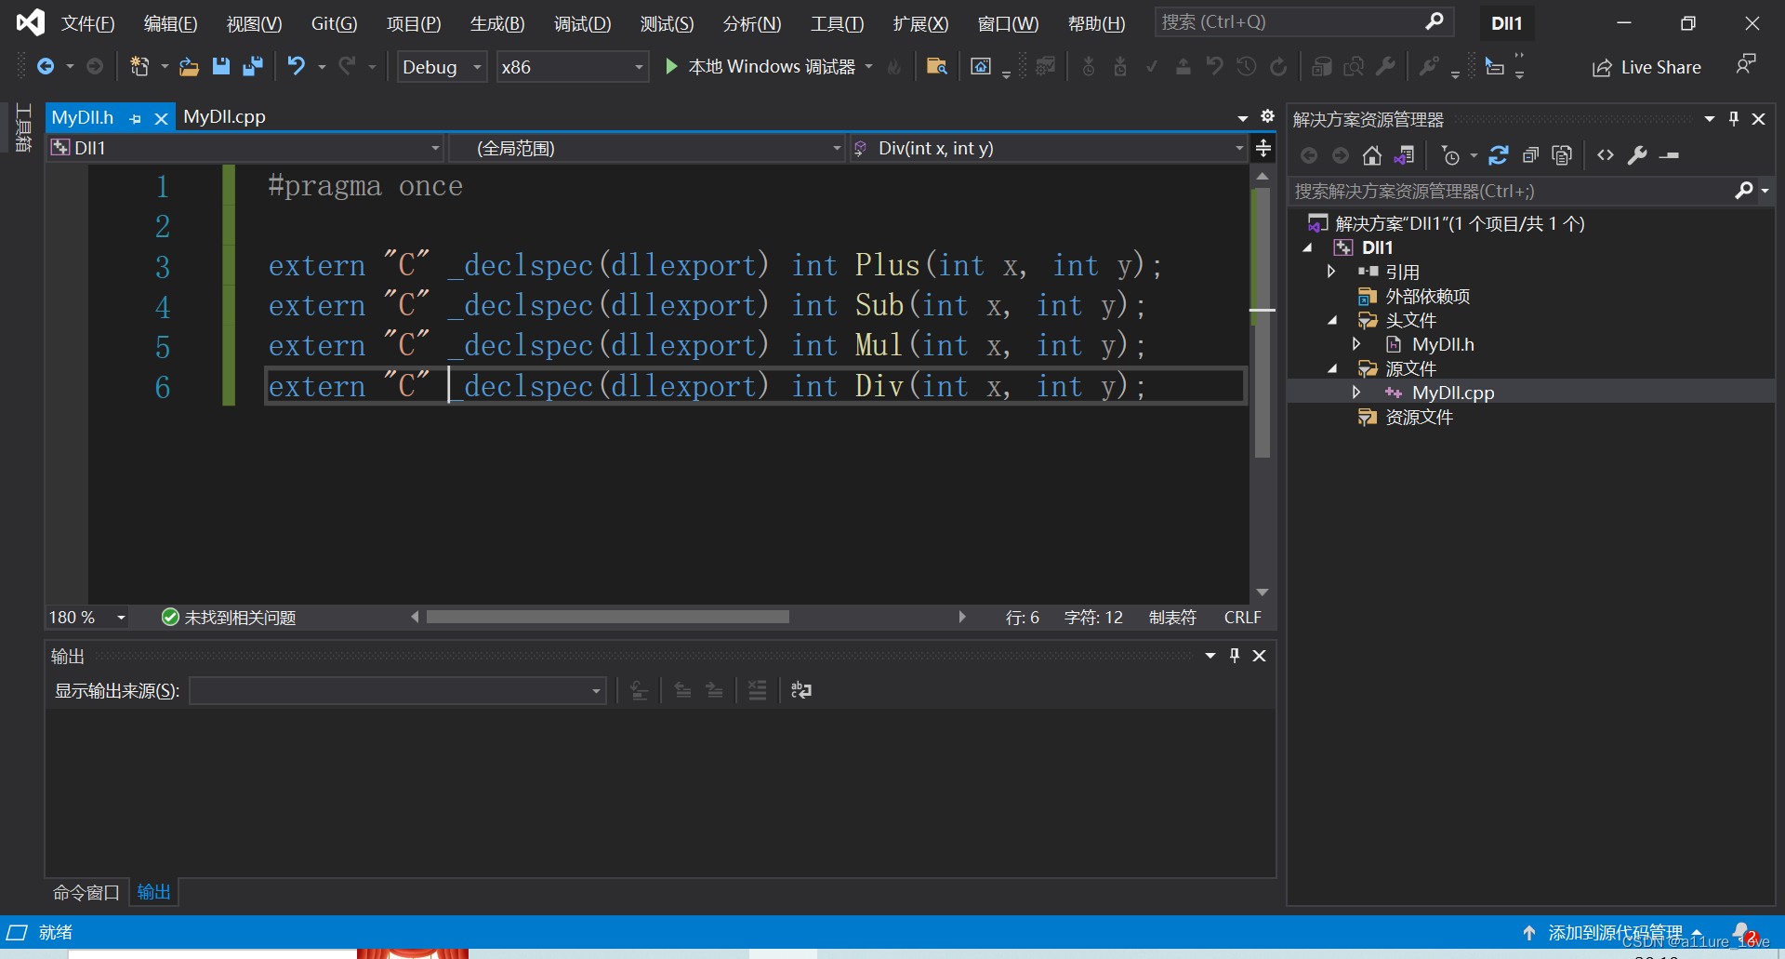This screenshot has width=1785, height=959.
Task: Collapse the 头文件 folder
Action: coord(1331,320)
